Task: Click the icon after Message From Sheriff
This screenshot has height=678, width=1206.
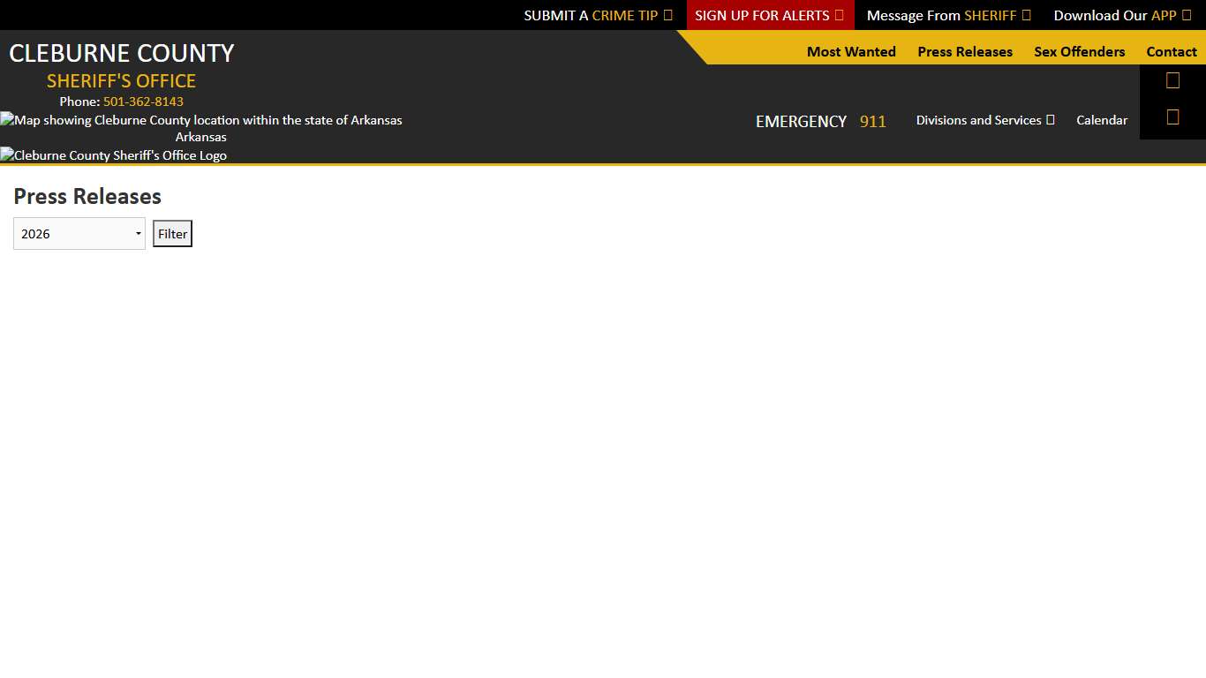Action: coord(1026,15)
